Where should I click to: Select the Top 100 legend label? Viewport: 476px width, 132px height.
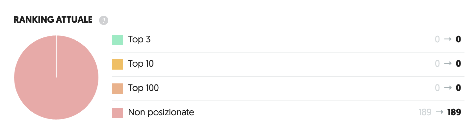[x=143, y=88]
